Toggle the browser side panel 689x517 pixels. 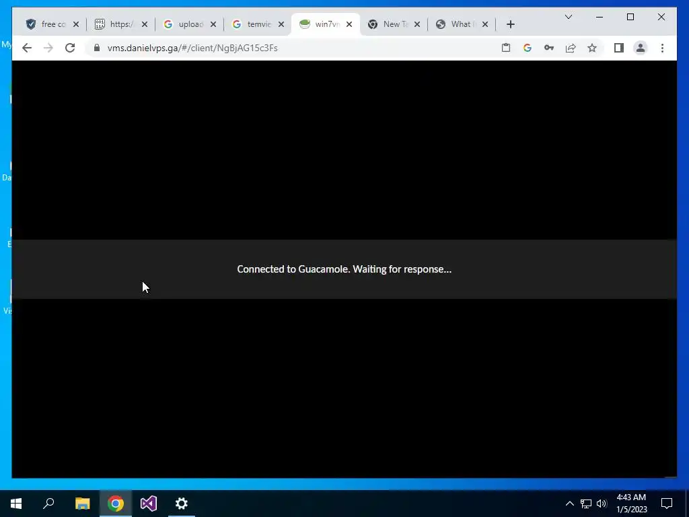pyautogui.click(x=619, y=48)
